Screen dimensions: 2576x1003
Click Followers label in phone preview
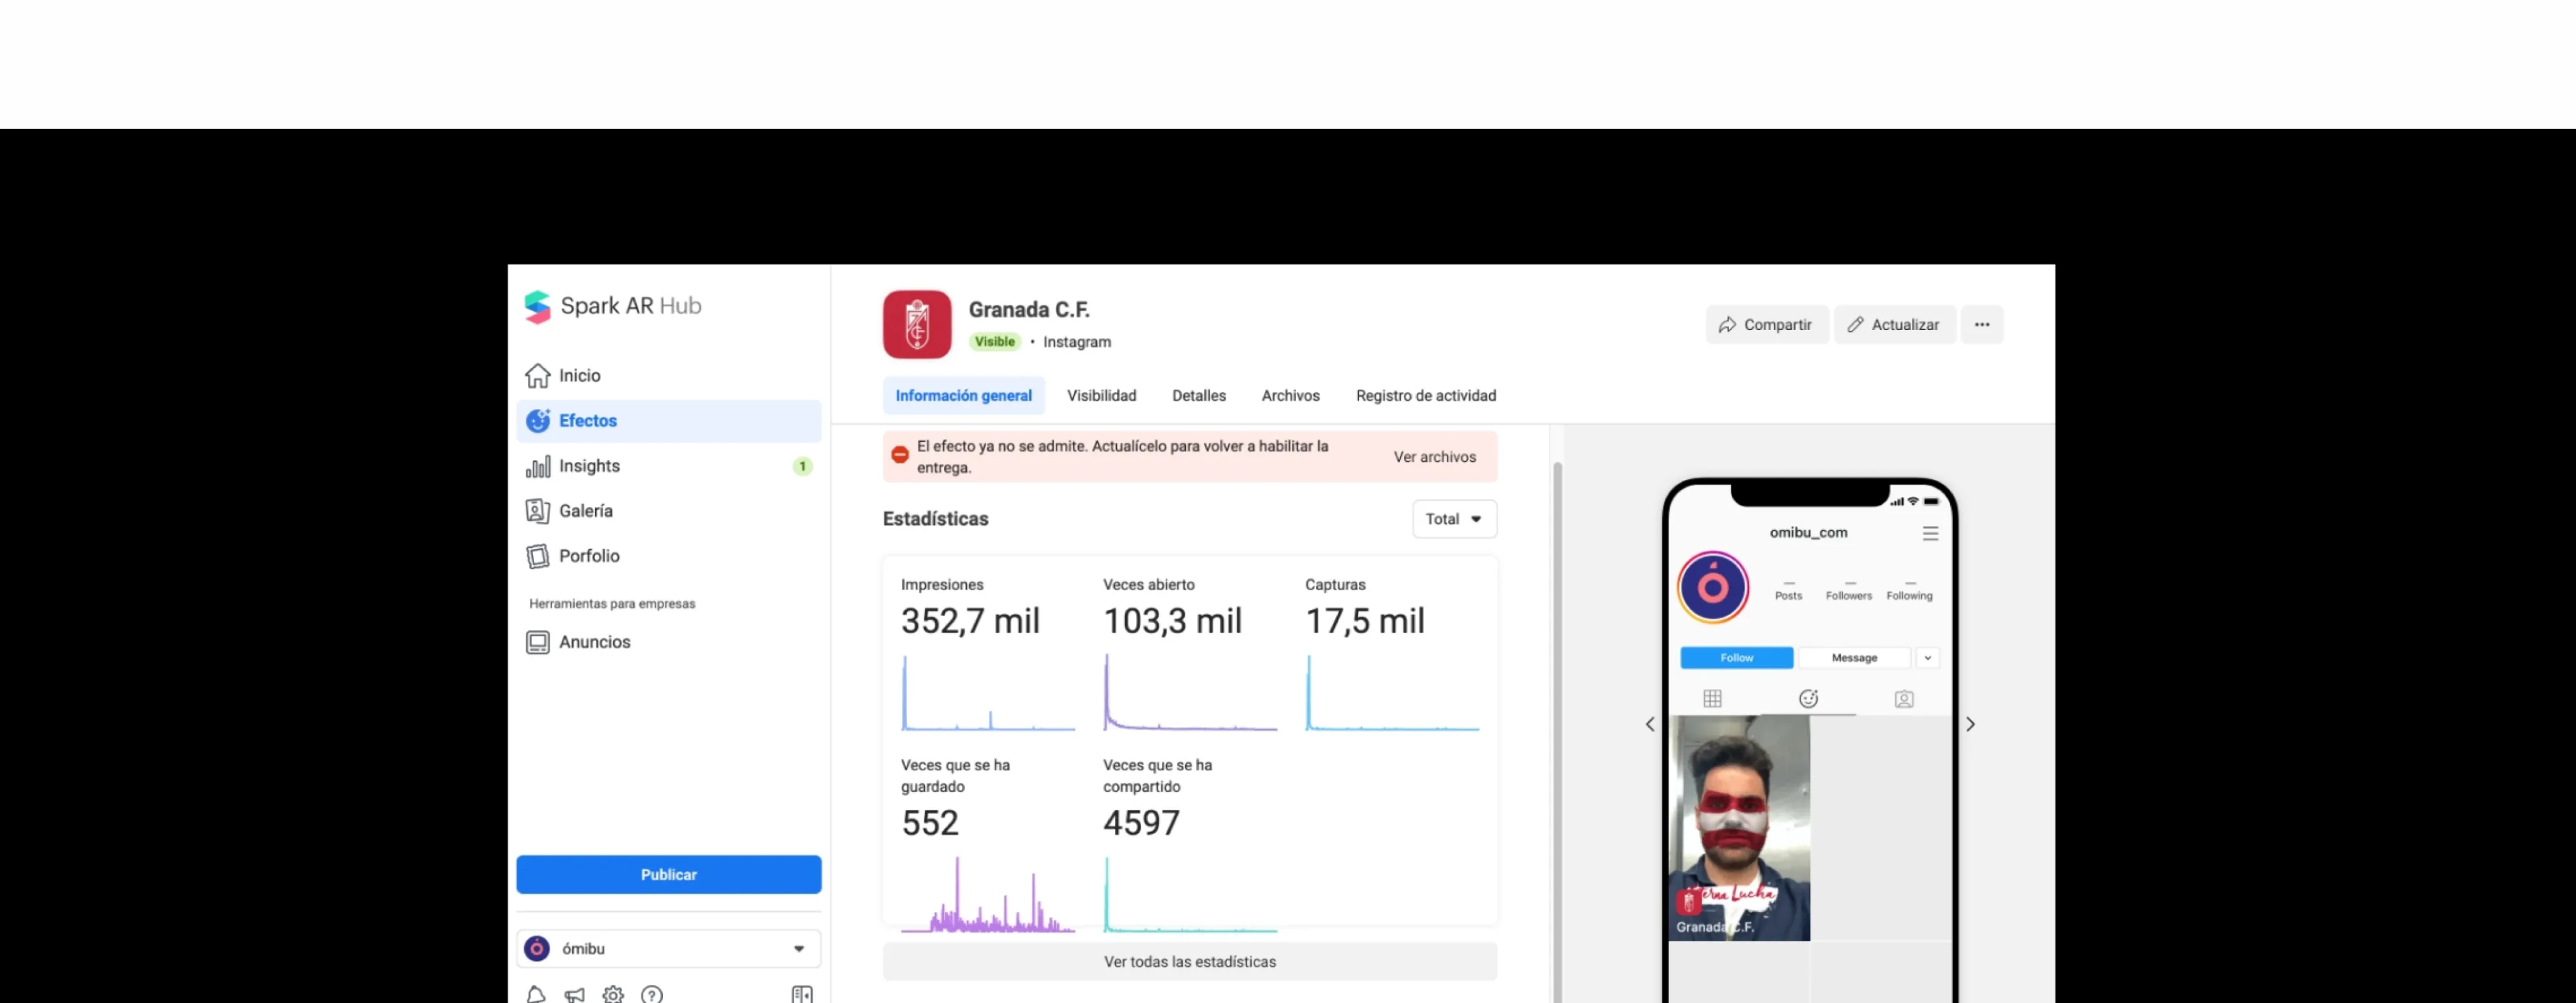coord(1849,595)
